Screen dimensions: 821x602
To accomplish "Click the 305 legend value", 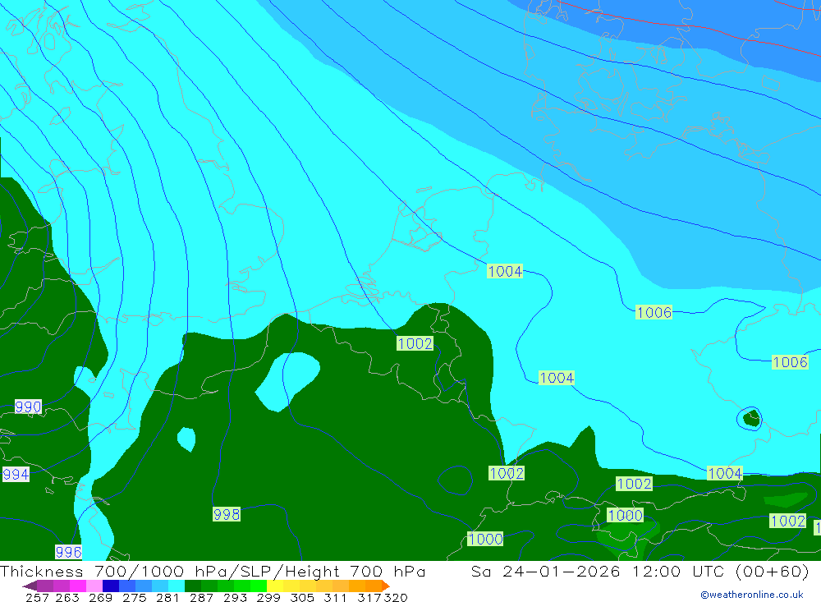I will pyautogui.click(x=302, y=598).
